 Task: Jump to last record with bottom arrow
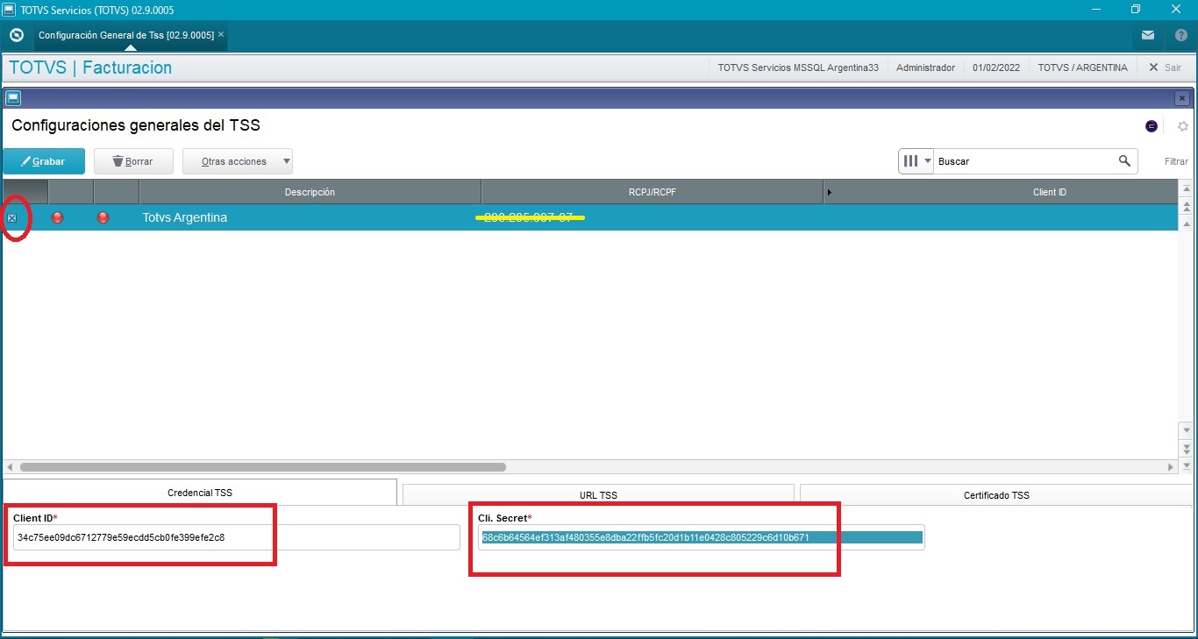tap(1187, 465)
